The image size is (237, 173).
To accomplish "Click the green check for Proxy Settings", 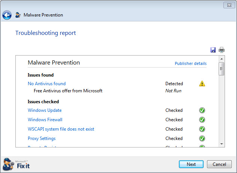I will [x=202, y=138].
